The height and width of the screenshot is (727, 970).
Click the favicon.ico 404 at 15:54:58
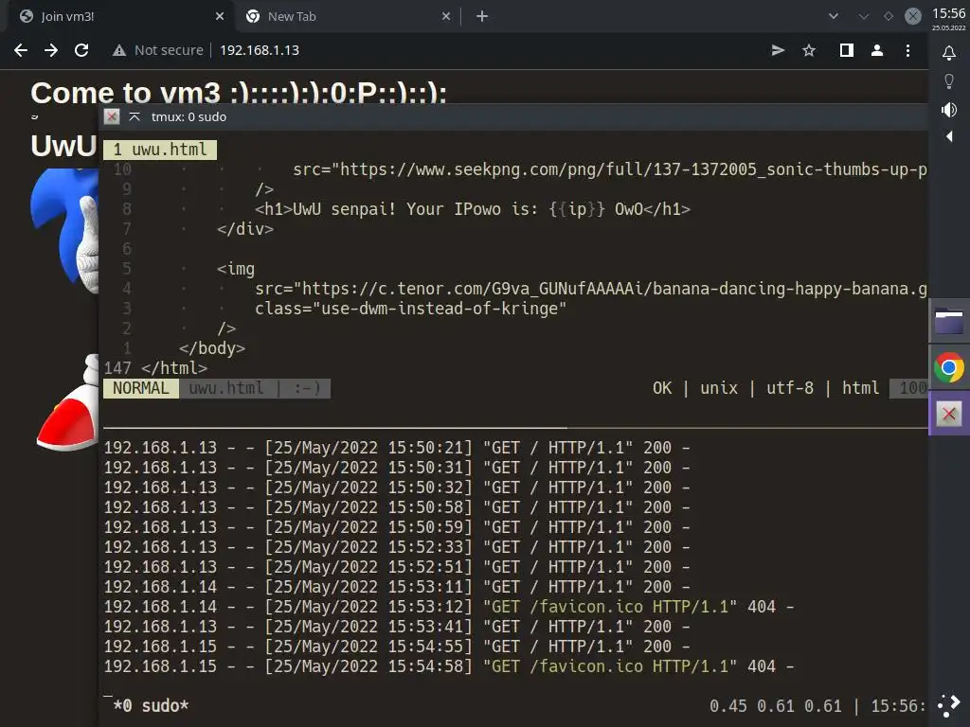[x=448, y=666]
